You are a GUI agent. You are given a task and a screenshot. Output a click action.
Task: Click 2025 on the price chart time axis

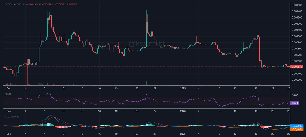coord(183,88)
